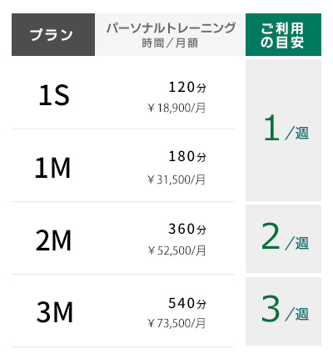
Task: Select the 1M plan label
Action: click(52, 168)
